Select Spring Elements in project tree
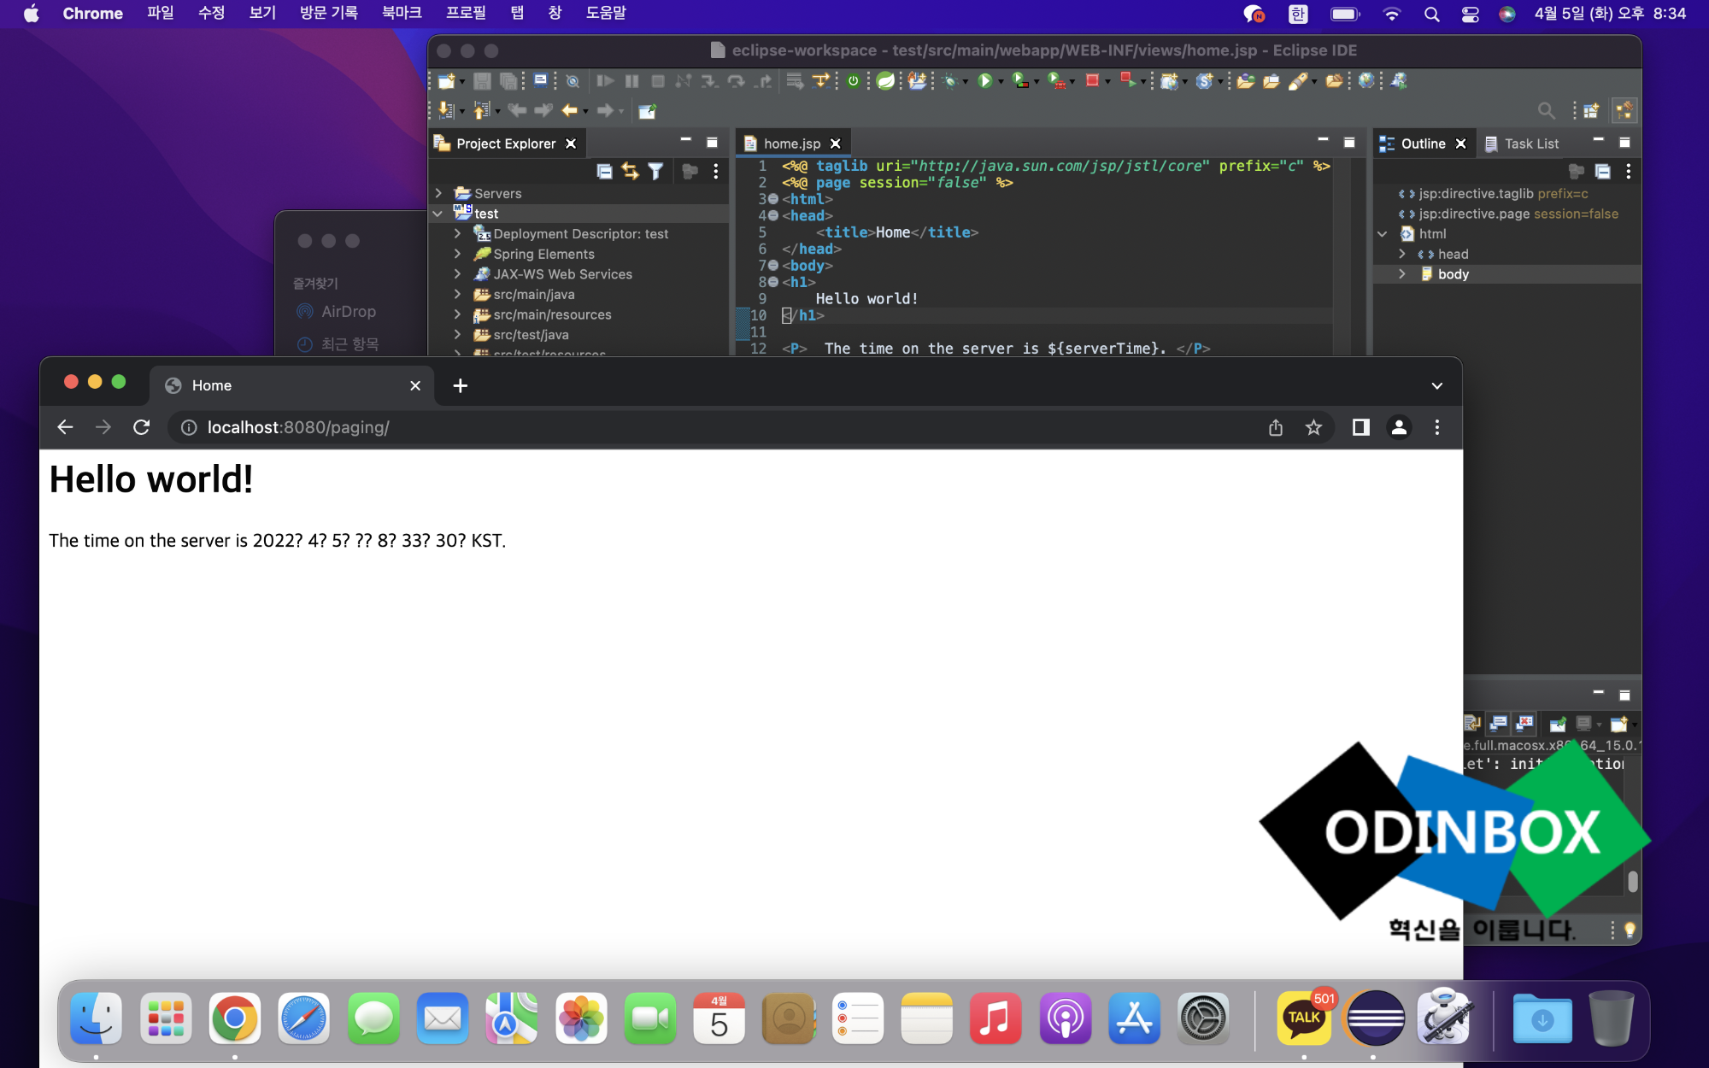 pos(543,255)
